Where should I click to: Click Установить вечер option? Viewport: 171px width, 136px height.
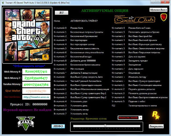coord(80,110)
